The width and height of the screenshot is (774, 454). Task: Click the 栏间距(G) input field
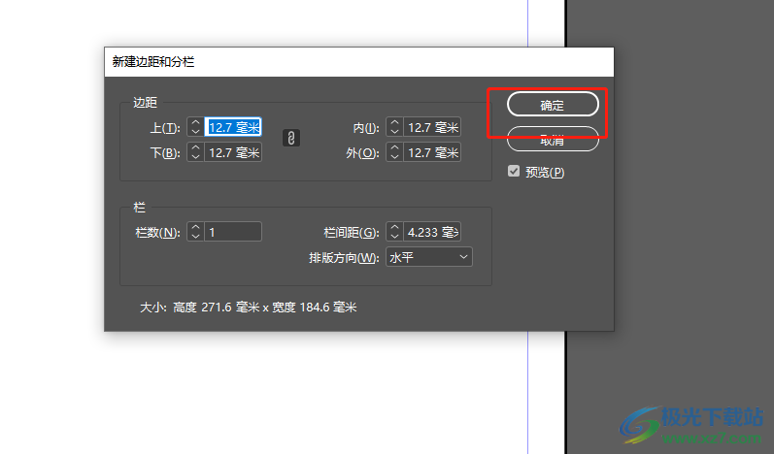tap(432, 232)
